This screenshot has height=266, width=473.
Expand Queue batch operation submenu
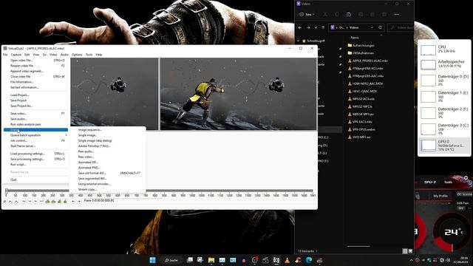pos(36,135)
